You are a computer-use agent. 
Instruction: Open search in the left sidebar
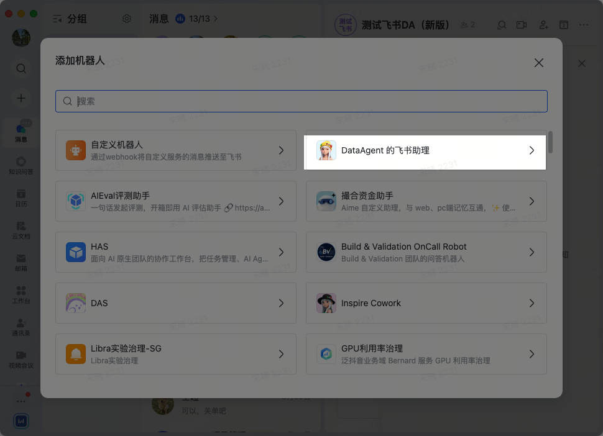click(x=21, y=68)
